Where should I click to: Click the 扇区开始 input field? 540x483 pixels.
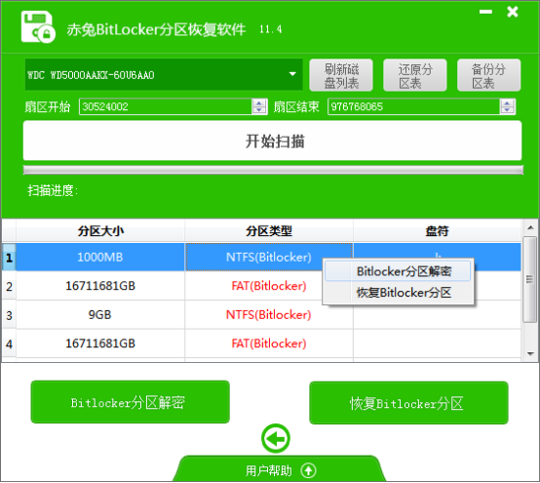(x=166, y=106)
